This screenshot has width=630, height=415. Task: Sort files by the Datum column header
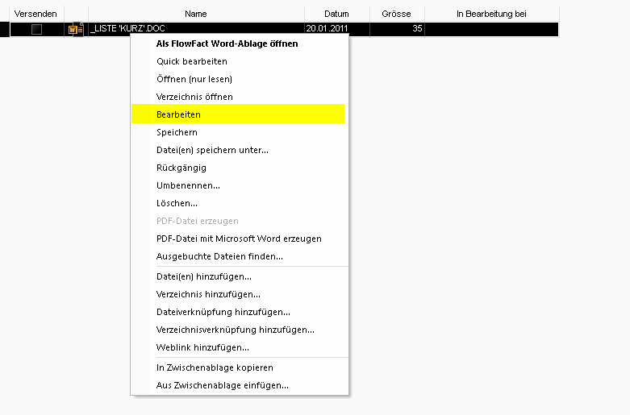click(x=336, y=14)
